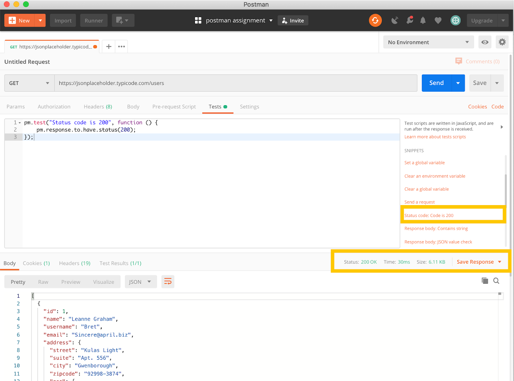
Task: Switch to the Settings tab
Action: [x=249, y=107]
